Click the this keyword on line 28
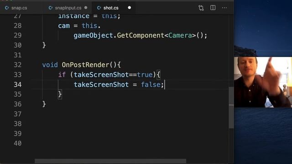292x164 pixels. (89, 26)
